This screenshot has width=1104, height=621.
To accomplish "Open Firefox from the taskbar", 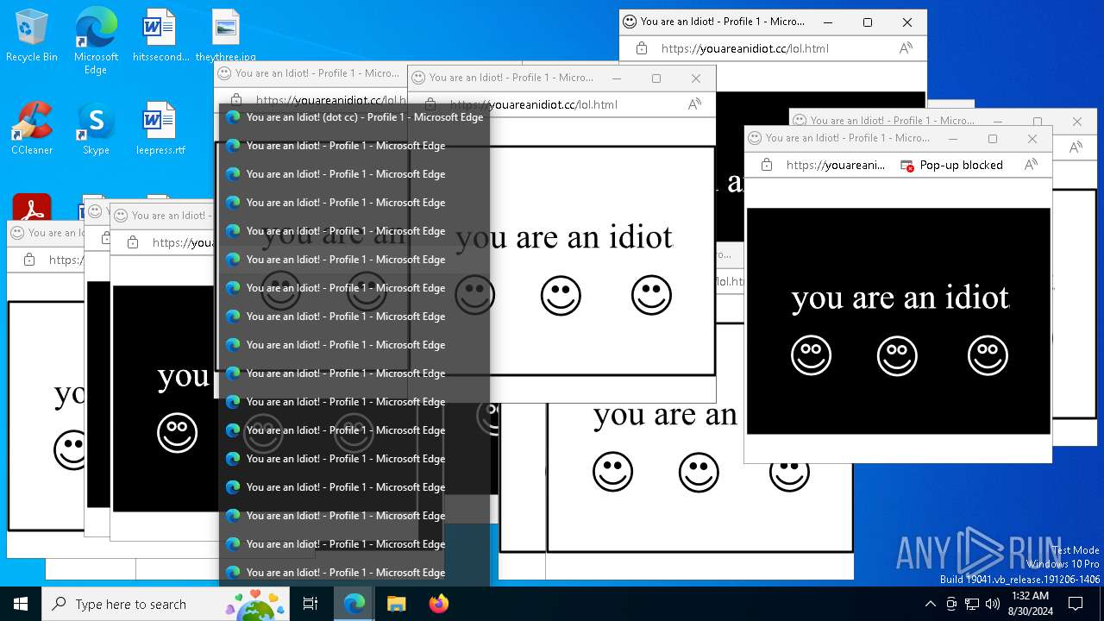I will (438, 604).
